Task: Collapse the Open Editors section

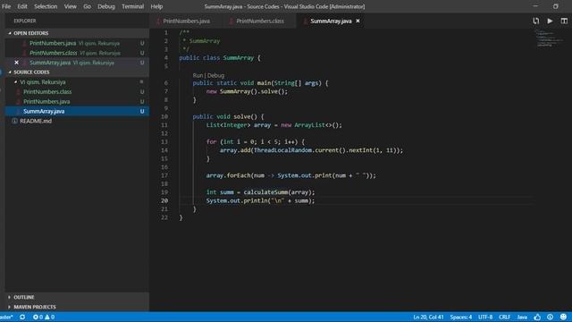Action: (x=10, y=33)
